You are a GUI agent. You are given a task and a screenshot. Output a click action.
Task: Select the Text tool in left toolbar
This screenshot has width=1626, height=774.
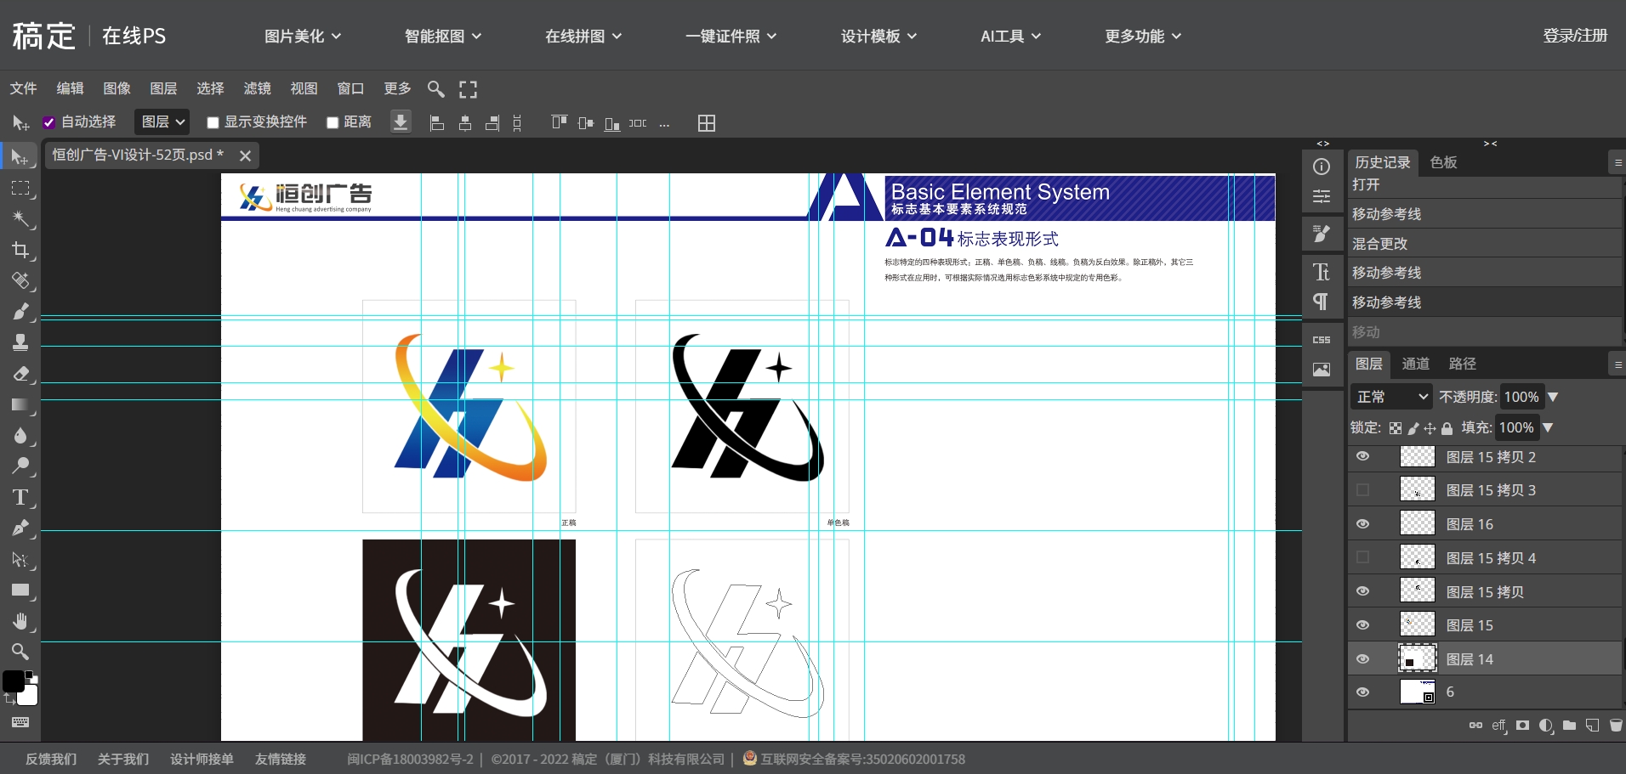pyautogui.click(x=20, y=497)
